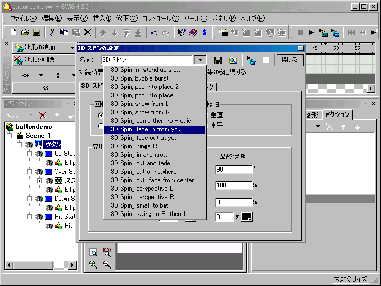Click 閉じる button in dialog
The height and width of the screenshot is (286, 381).
[290, 60]
